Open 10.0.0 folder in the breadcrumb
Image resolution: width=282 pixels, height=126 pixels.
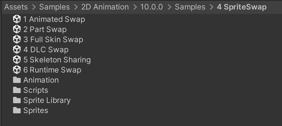point(152,7)
